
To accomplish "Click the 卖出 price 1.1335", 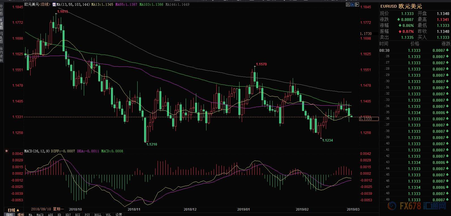I will click(407, 37).
